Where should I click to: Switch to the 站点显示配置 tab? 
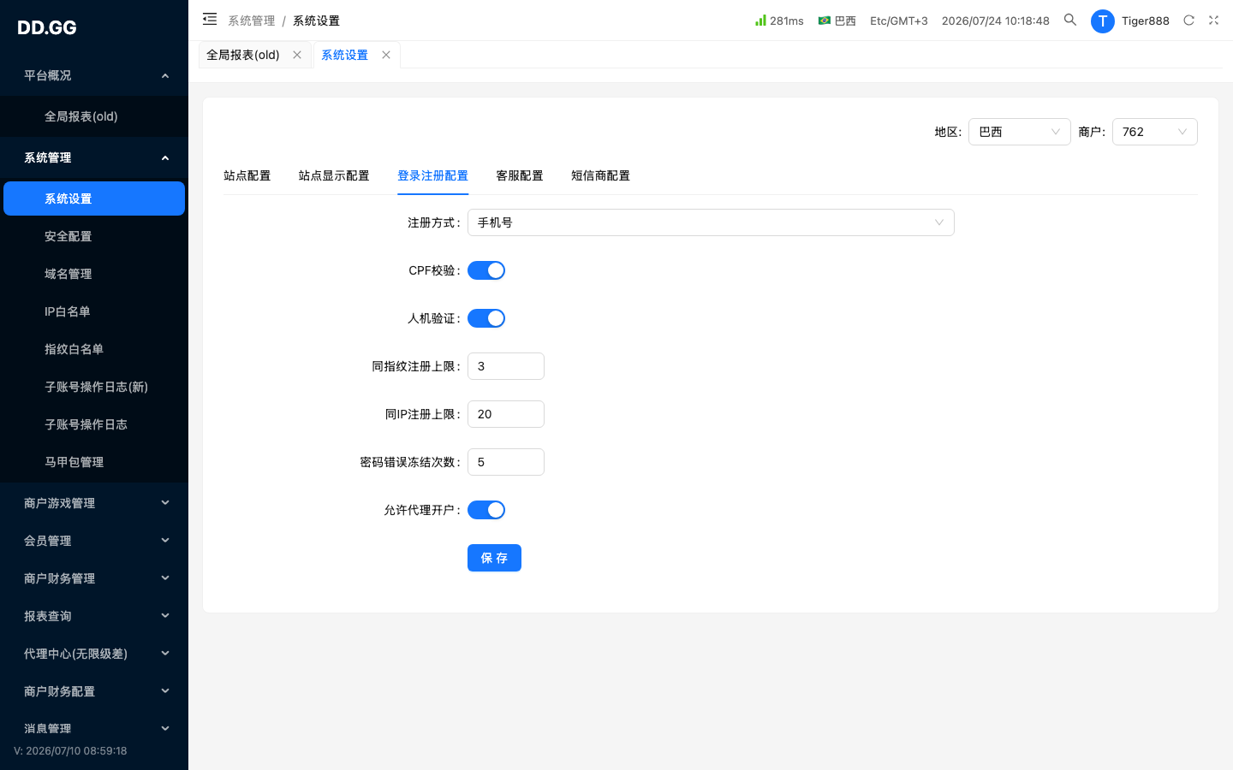pos(334,175)
